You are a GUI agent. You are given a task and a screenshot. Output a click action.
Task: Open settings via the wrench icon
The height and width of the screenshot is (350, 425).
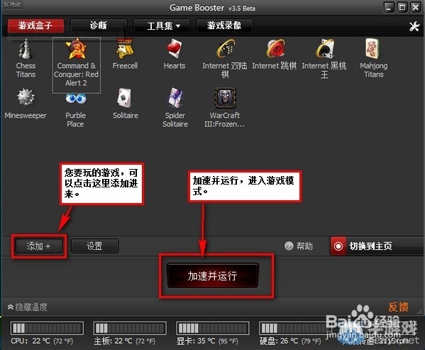[414, 26]
